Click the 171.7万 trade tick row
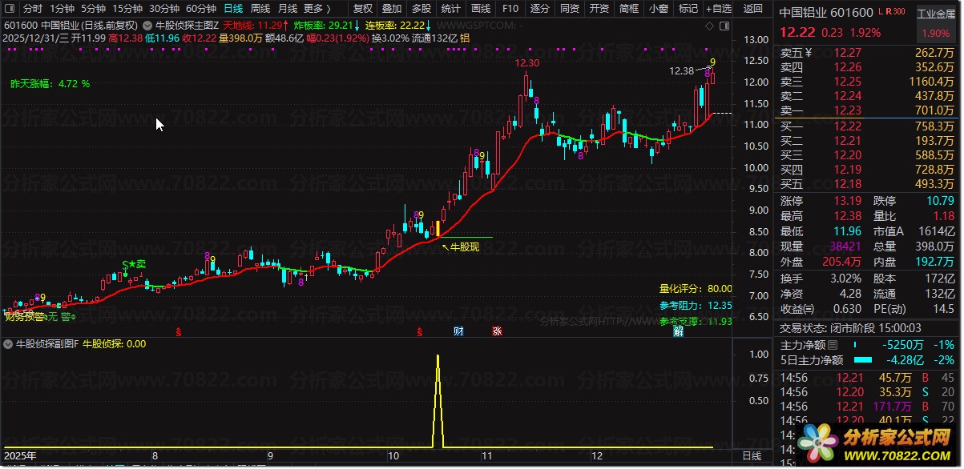Image resolution: width=964 pixels, height=469 pixels. 866,407
